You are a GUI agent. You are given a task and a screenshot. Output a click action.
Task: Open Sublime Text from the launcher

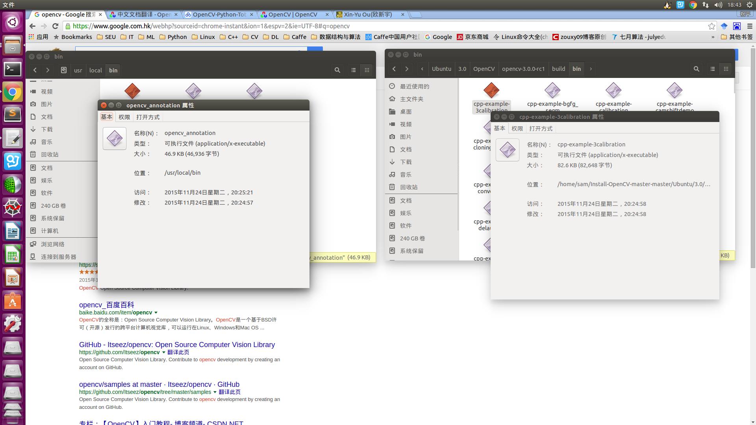pyautogui.click(x=13, y=114)
